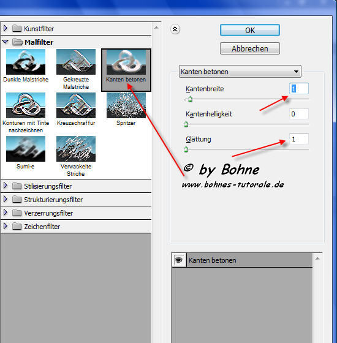
Task: Collapse the filter gallery with double-chevron icon
Action: [175, 29]
